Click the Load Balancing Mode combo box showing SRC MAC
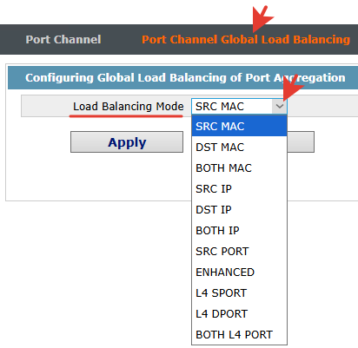Viewport: 358px width, 348px height. 239,106
